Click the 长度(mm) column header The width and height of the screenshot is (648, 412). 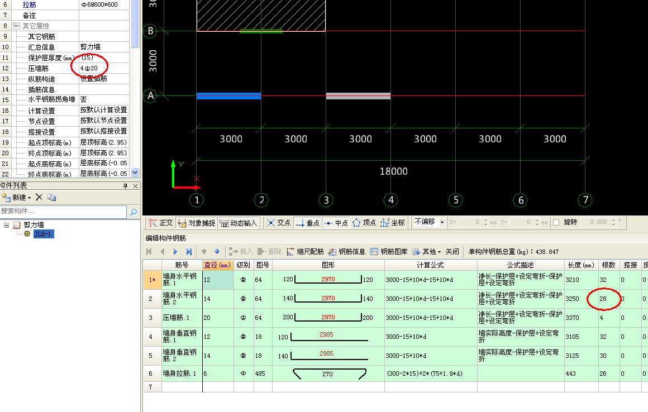581,265
